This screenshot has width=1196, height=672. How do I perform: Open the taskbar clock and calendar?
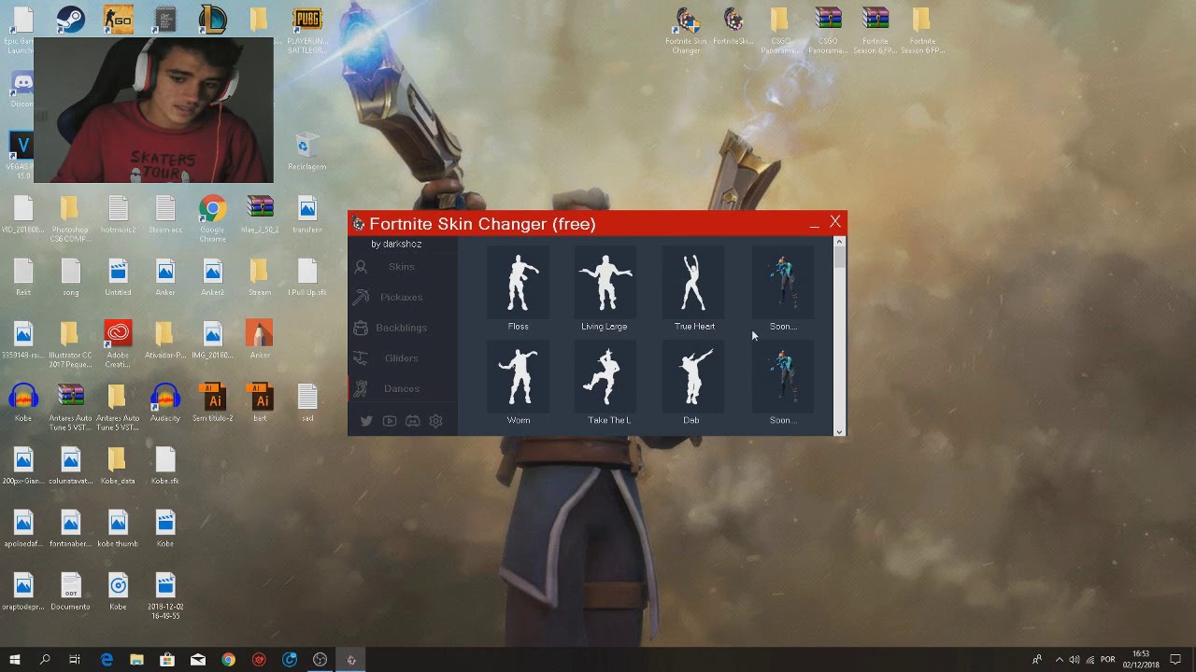pos(1141,660)
